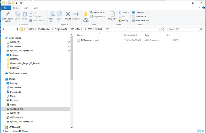The image size is (206, 133).
Task: Select OneDrive - Personal in navigation pane
Action: (x=18, y=73)
